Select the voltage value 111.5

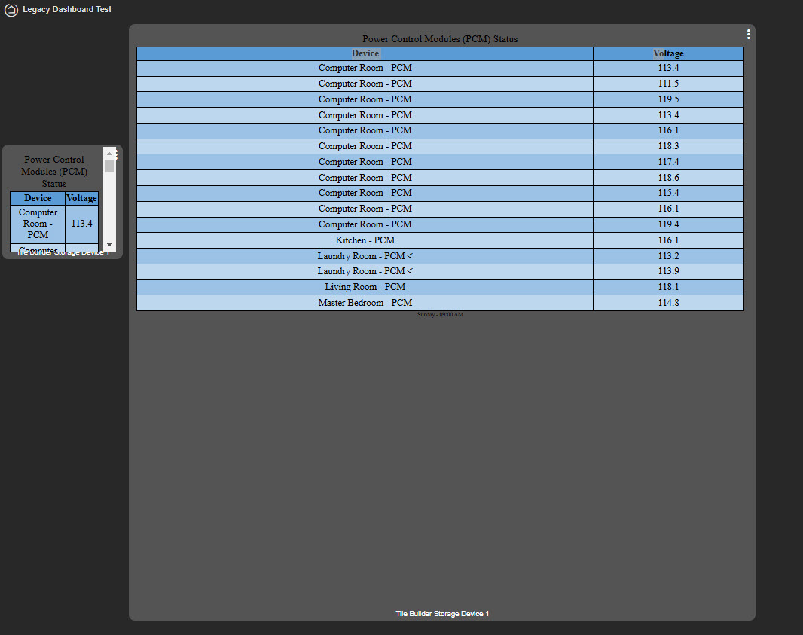[668, 84]
